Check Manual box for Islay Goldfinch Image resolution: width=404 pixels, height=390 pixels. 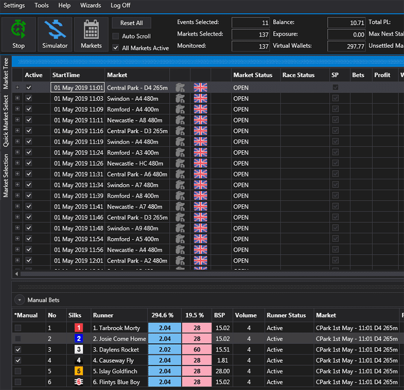pos(18,371)
